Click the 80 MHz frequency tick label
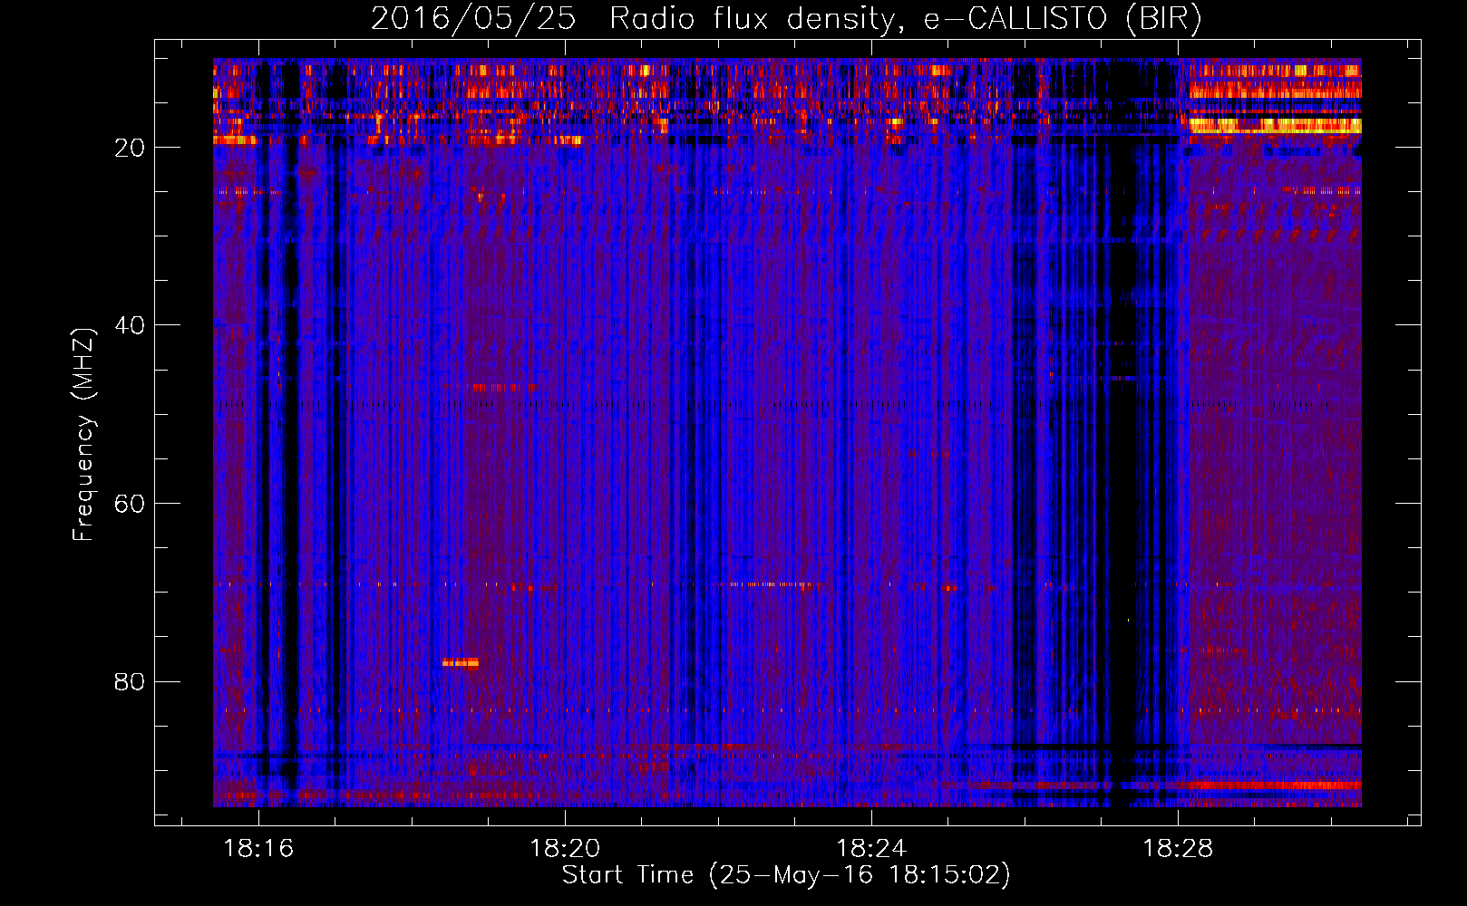The width and height of the screenshot is (1467, 906). click(130, 681)
